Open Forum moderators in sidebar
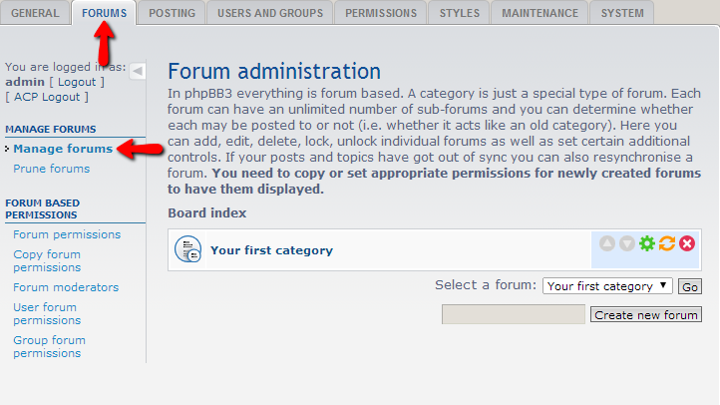 click(x=66, y=287)
